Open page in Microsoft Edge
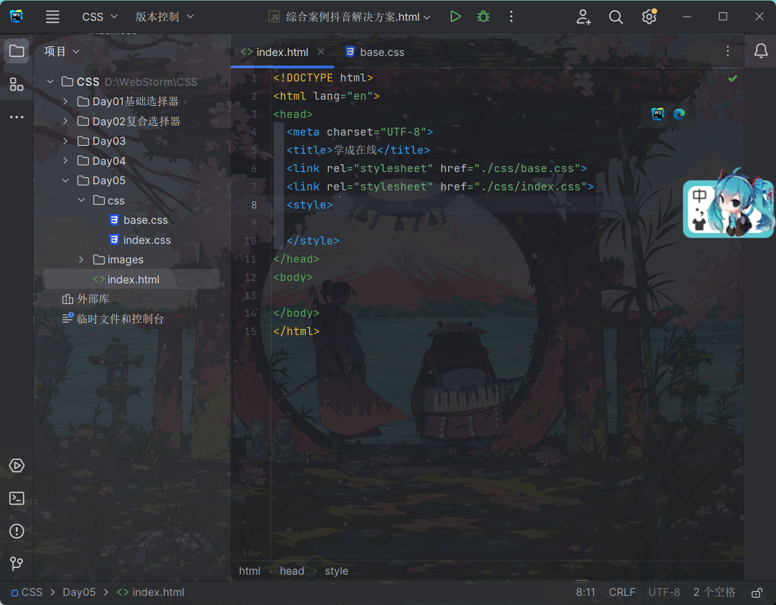Screen dimensions: 776x605 pyautogui.click(x=679, y=114)
